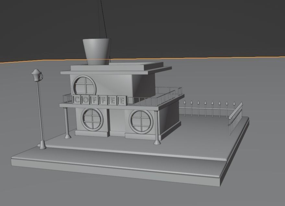Select the letter O sign block
The image size is (285, 206).
click(85, 100)
